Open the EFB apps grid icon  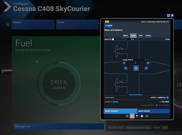click(x=147, y=116)
